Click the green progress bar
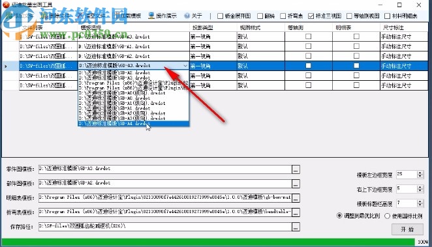The image size is (432, 247). click(x=208, y=242)
